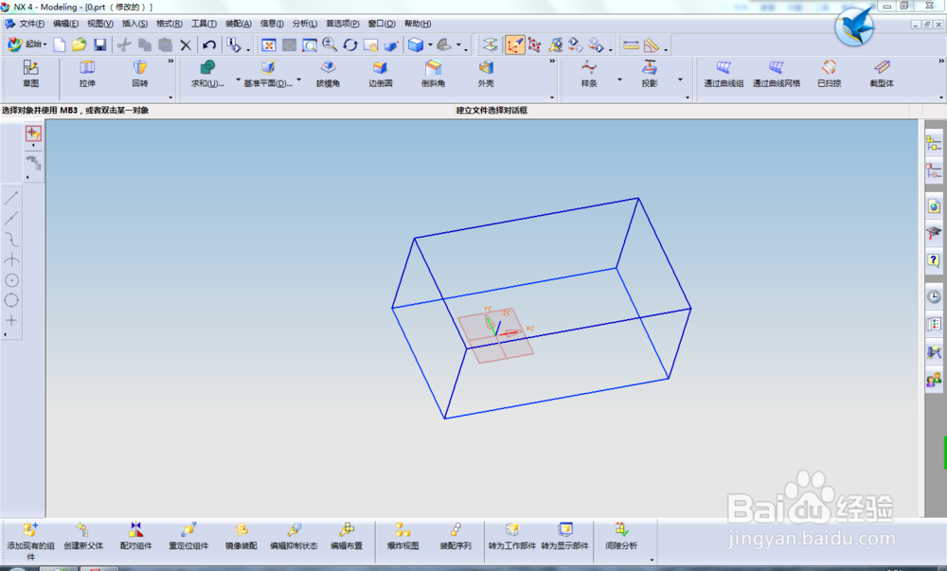Click 间隙分析 clearance analysis

621,537
